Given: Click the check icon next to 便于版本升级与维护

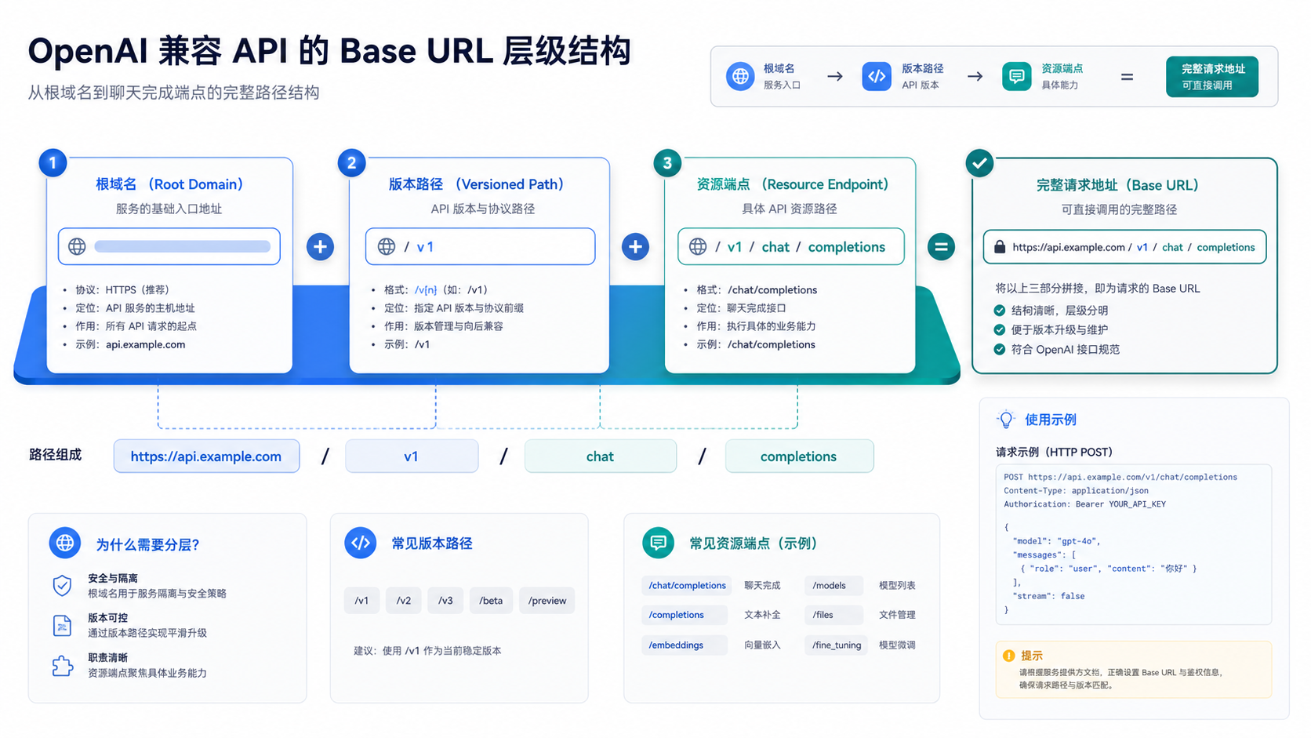Looking at the screenshot, I should tap(999, 329).
